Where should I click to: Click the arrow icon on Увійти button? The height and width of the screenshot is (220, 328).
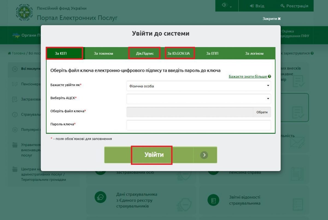[204, 155]
